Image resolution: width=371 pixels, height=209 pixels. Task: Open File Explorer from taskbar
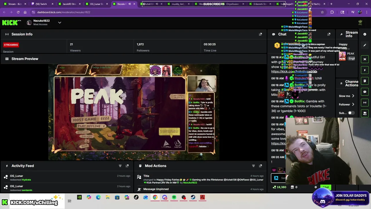(x=108, y=197)
